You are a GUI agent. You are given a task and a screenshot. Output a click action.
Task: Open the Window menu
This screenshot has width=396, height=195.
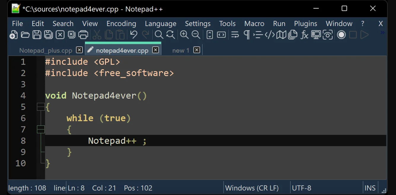point(339,24)
